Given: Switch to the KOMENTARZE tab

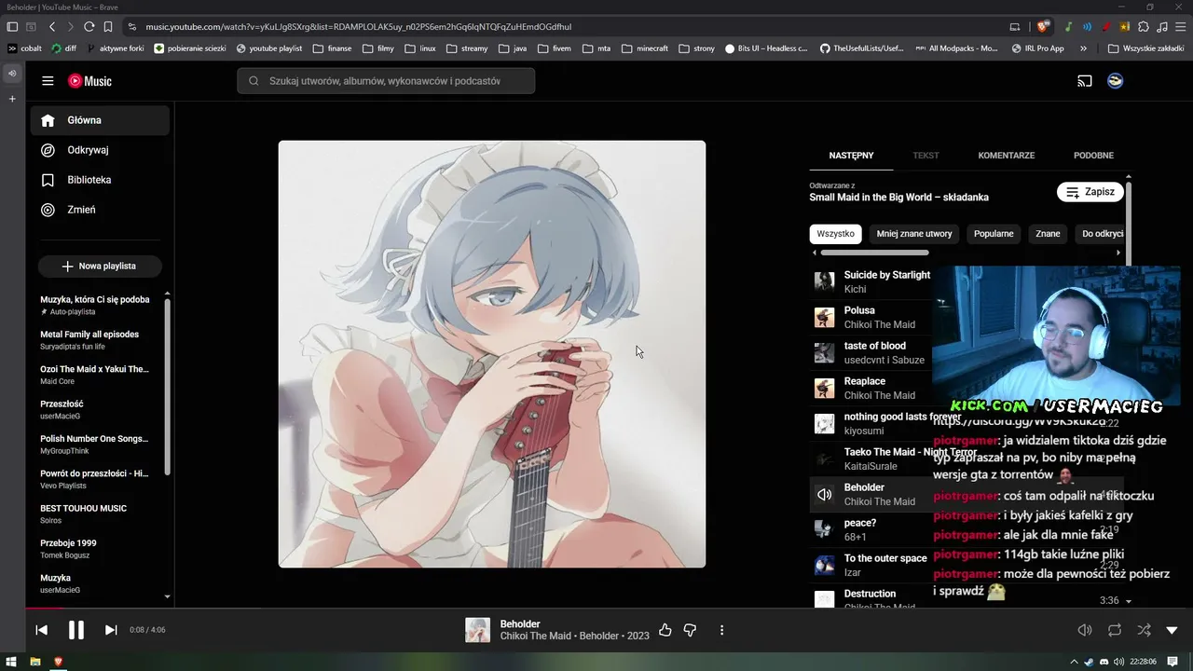Looking at the screenshot, I should point(1007,156).
